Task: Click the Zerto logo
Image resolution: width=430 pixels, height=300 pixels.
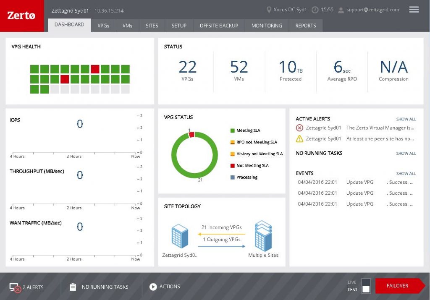Action: coord(21,16)
